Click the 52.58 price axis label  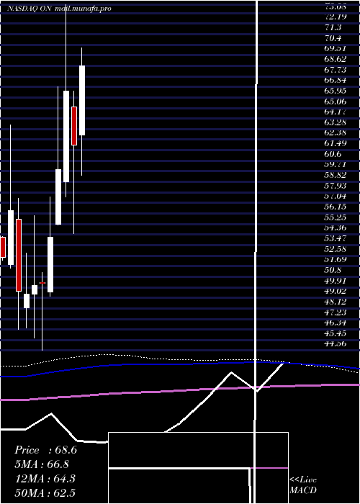[335, 249]
